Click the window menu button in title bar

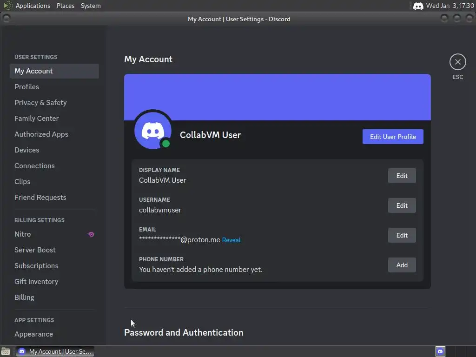click(7, 19)
